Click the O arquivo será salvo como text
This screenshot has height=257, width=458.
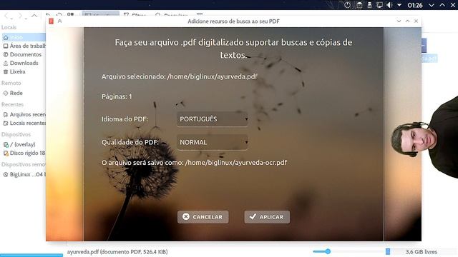tap(194, 163)
